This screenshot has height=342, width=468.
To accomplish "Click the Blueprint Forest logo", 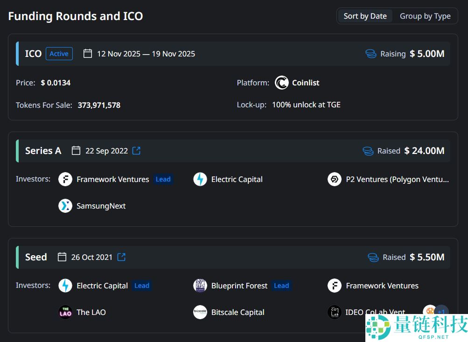I will (x=200, y=286).
